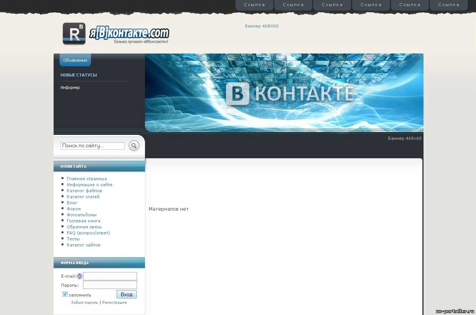Viewport: 476px width, 315px height.
Task: Select 'Фотоальбомы' from the site menu
Action: tap(82, 215)
